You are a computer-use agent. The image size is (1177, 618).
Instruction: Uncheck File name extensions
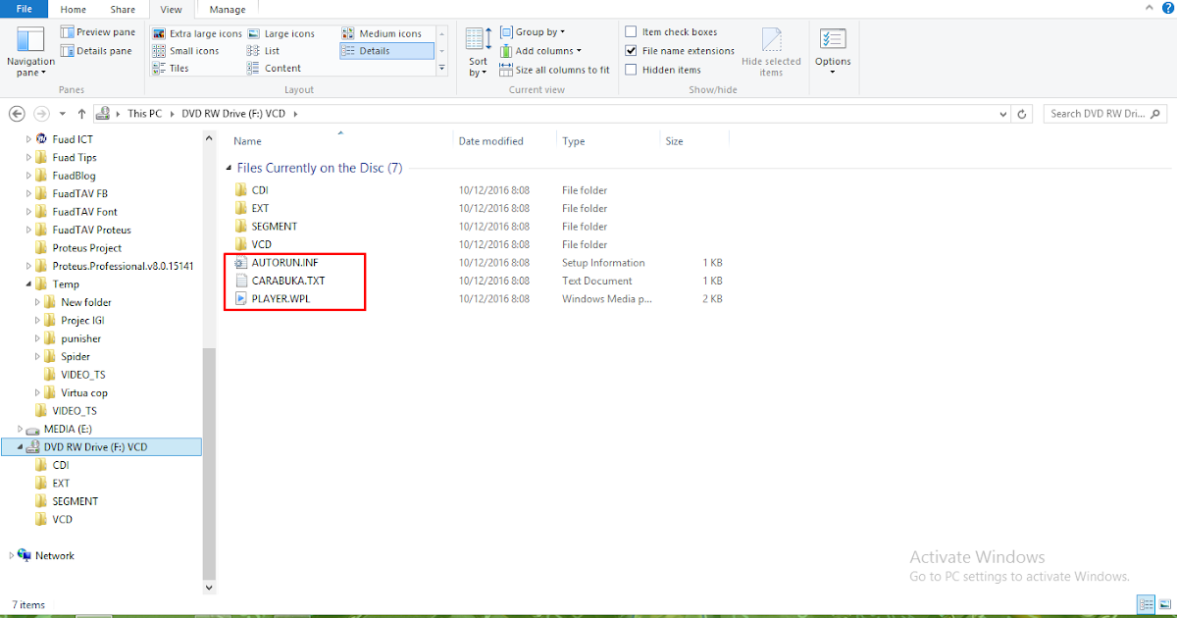point(632,51)
